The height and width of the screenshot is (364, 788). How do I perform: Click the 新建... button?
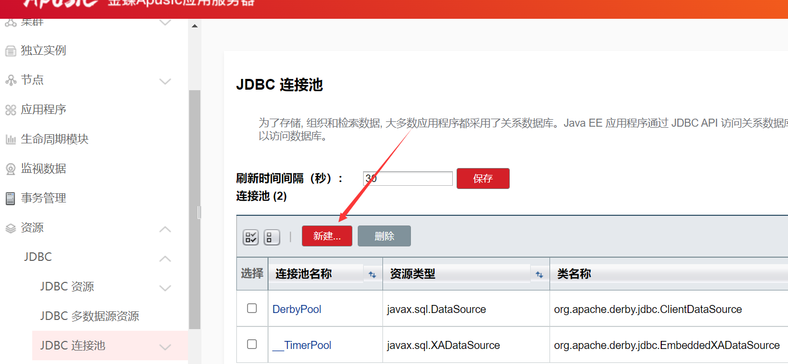[x=327, y=236]
